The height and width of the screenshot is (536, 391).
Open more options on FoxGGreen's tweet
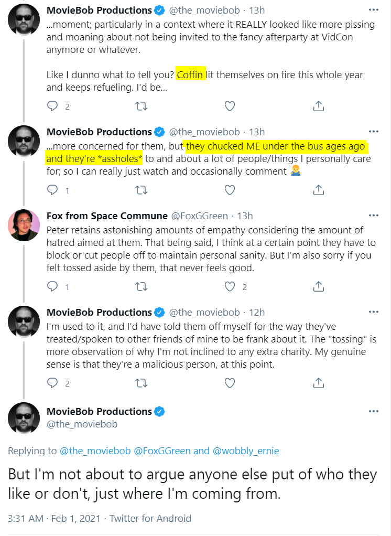(374, 216)
